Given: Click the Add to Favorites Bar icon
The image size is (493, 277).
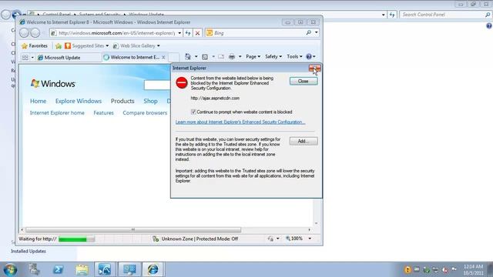Looking at the screenshot, I should coord(59,46).
